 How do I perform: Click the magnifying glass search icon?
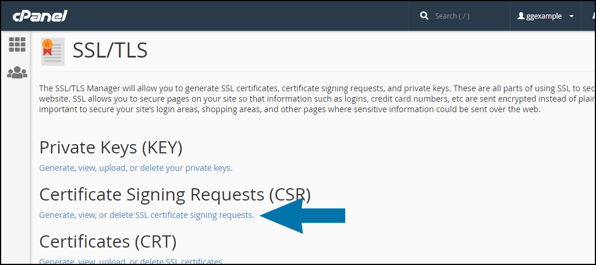pos(424,16)
